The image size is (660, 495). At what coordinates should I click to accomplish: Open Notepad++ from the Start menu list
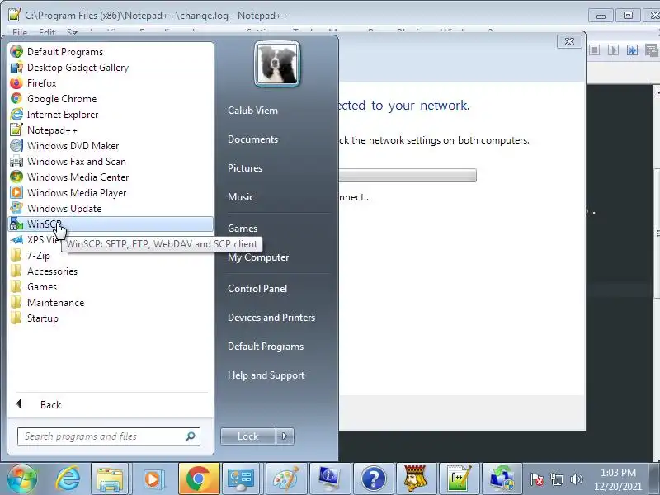tap(111, 130)
